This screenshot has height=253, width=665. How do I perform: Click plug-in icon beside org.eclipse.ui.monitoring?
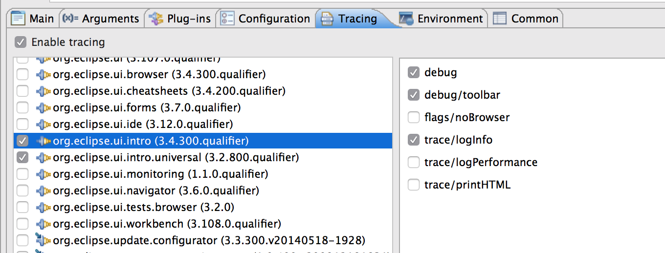coord(44,175)
